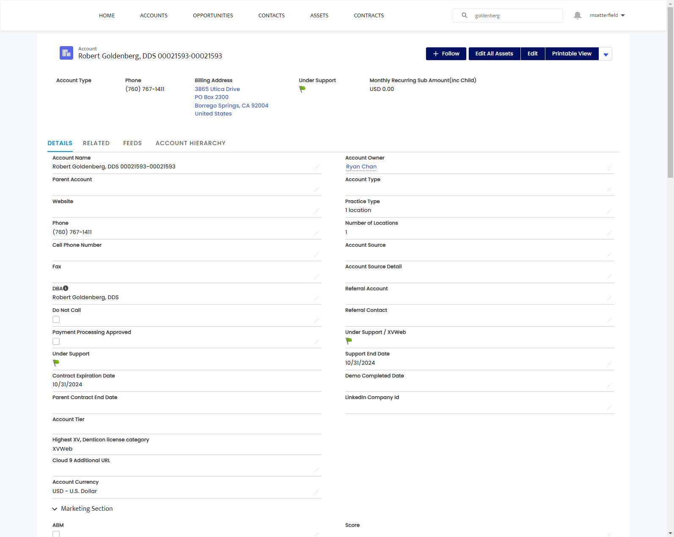Image resolution: width=674 pixels, height=537 pixels.
Task: Open the more actions dropdown beside Printable View
Action: pos(605,54)
